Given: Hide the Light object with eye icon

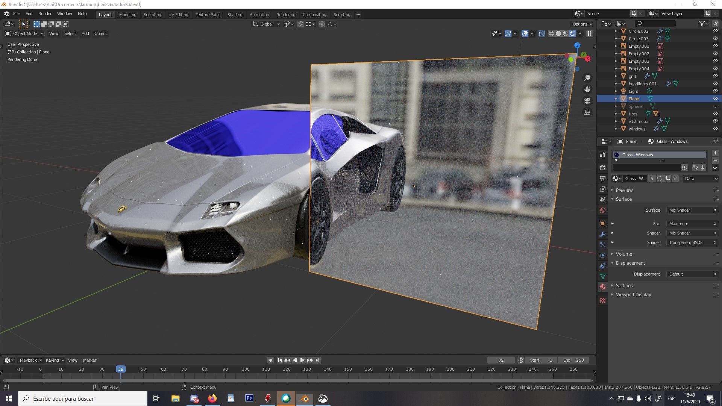Looking at the screenshot, I should point(715,91).
